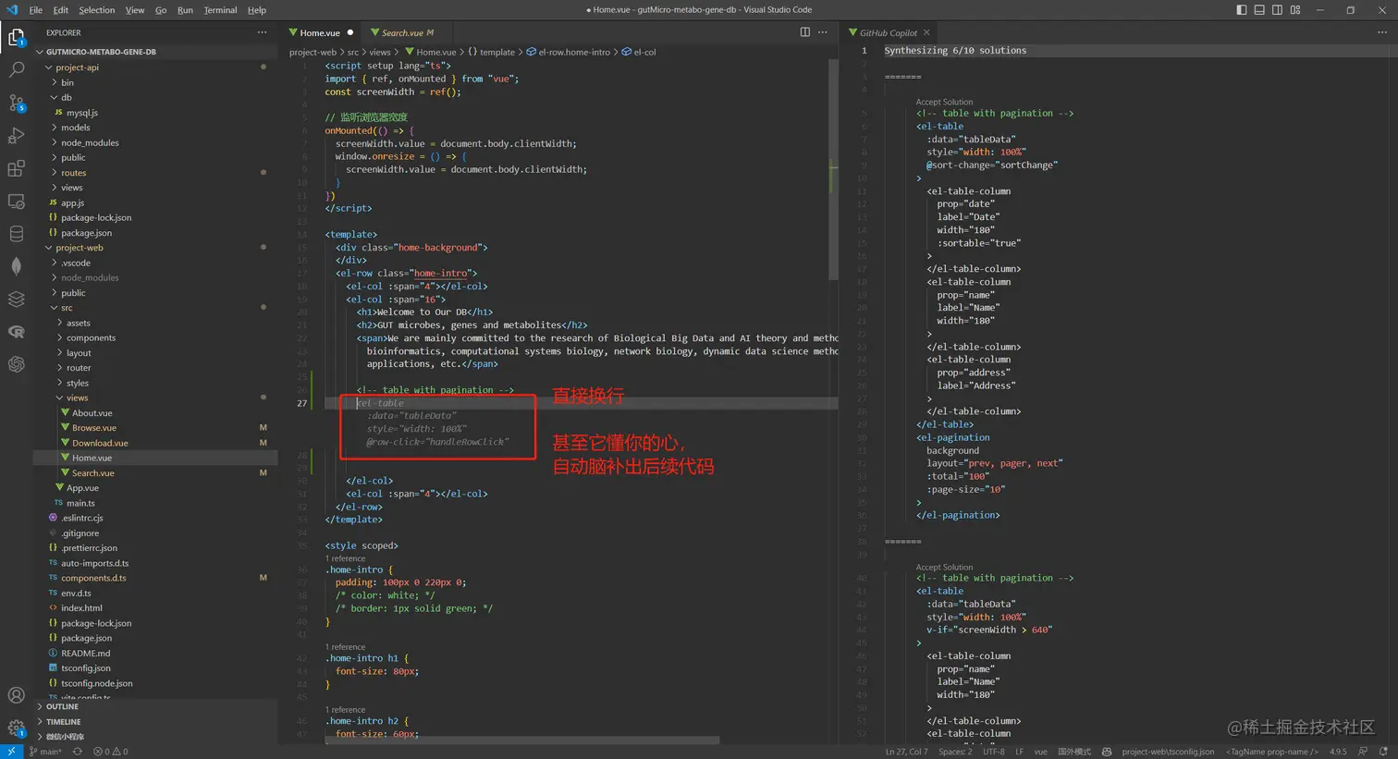Open the File menu
The width and height of the screenshot is (1398, 759).
[36, 10]
